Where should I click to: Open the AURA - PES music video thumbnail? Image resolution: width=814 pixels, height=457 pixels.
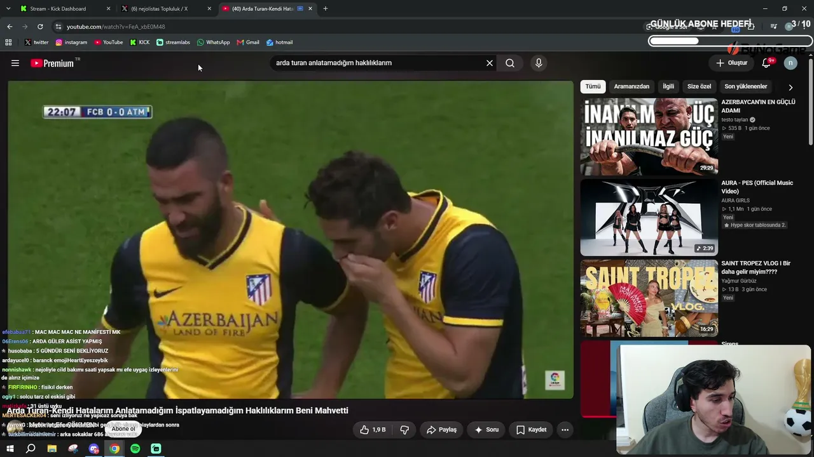pyautogui.click(x=649, y=217)
